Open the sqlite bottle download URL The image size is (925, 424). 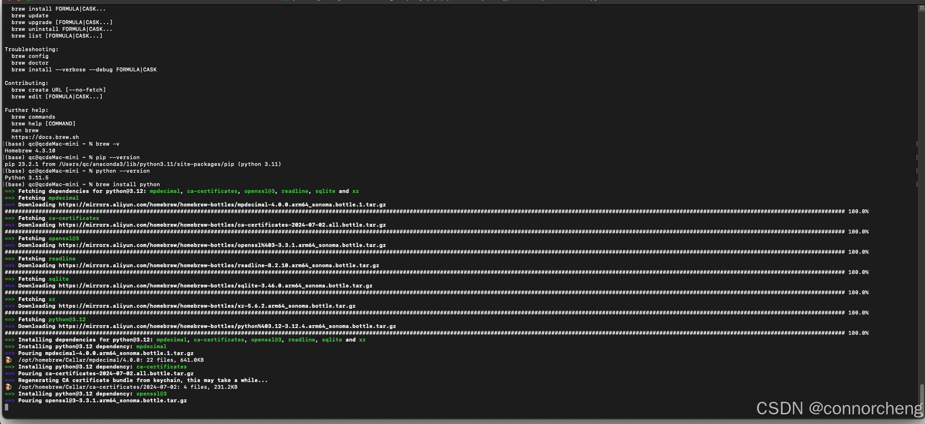click(x=215, y=286)
